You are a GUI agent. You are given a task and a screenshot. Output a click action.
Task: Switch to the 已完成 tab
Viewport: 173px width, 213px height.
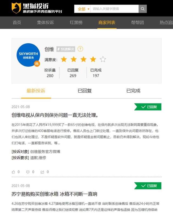[133, 91]
